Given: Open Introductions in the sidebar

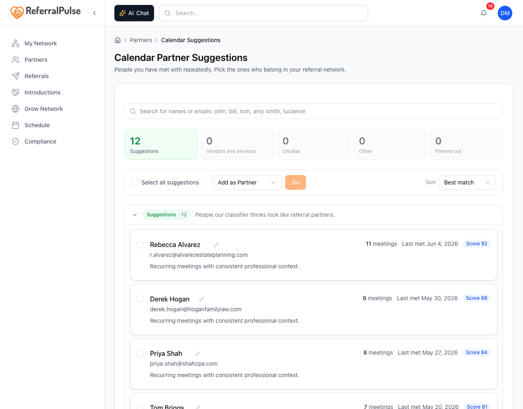Looking at the screenshot, I should pyautogui.click(x=42, y=92).
